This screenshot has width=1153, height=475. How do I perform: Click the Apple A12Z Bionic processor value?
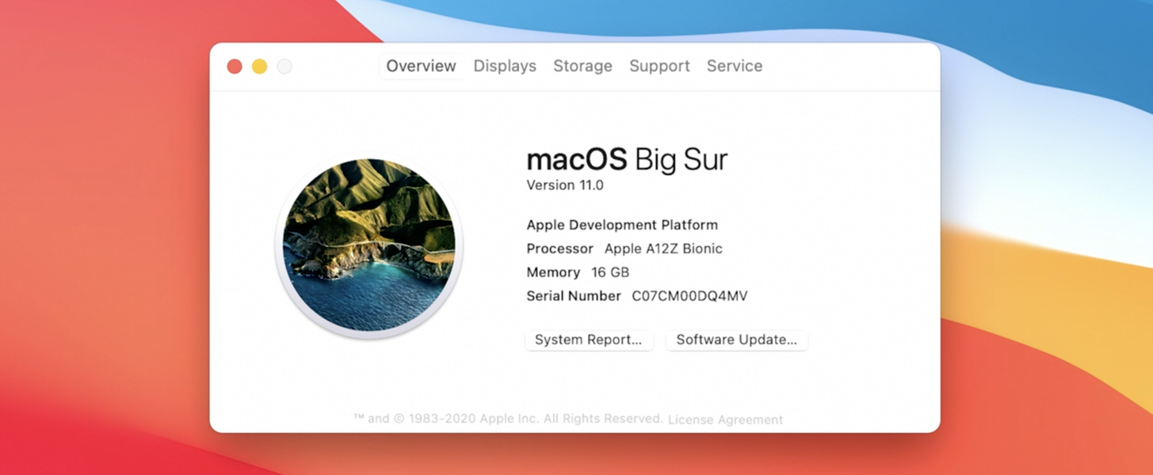pyautogui.click(x=663, y=249)
